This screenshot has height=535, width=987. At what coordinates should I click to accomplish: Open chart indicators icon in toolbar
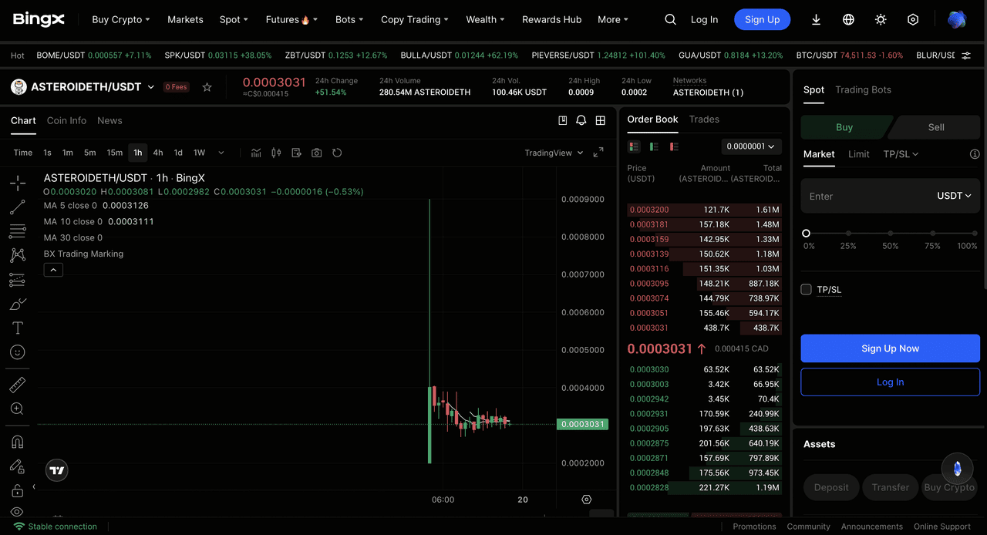coord(256,153)
